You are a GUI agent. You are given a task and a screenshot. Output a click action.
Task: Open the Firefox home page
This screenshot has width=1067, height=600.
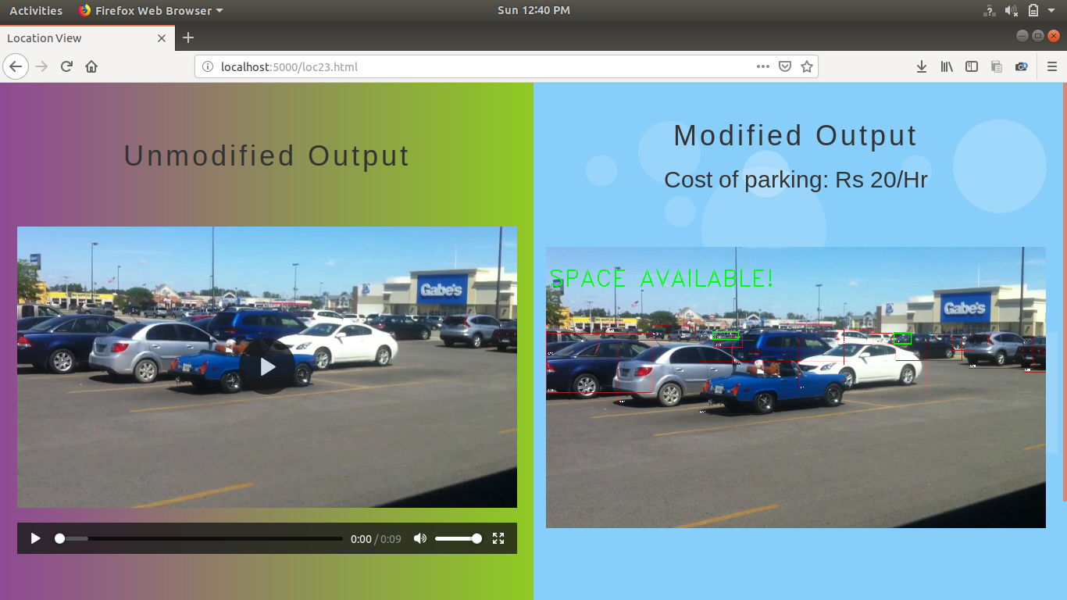click(91, 66)
